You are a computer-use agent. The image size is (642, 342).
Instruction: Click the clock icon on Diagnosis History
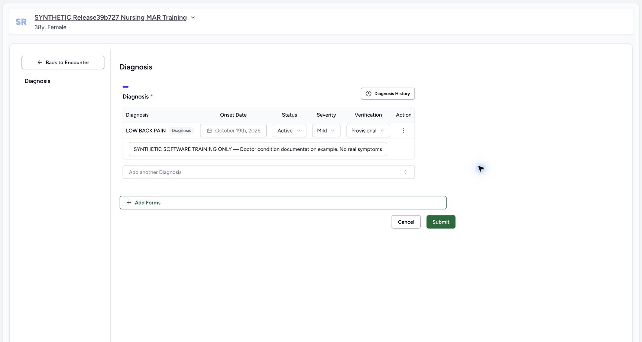pos(369,94)
